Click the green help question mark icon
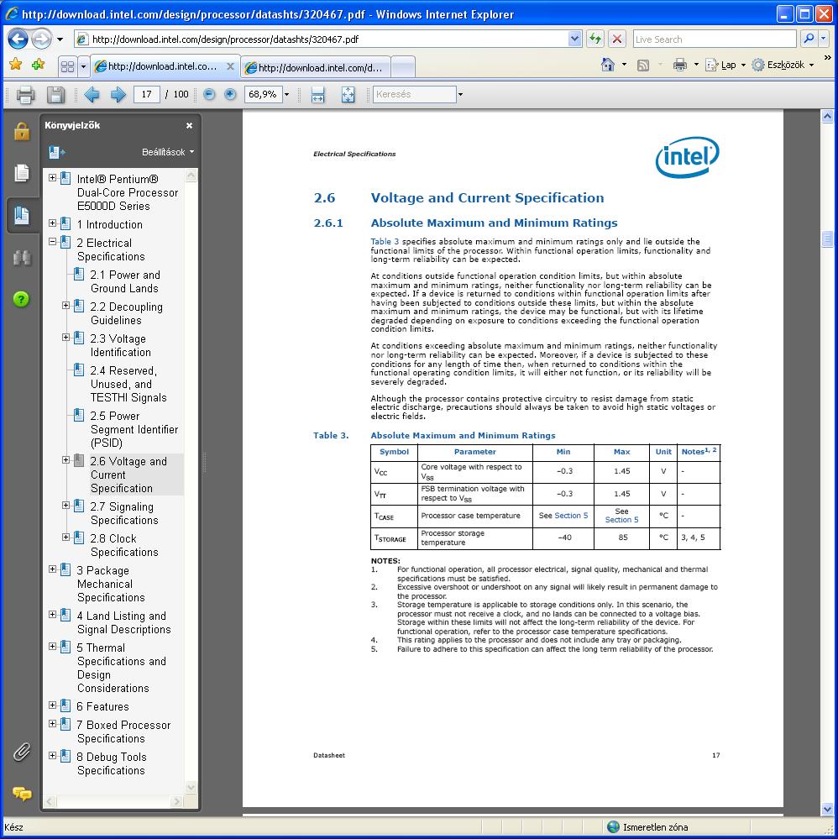Image resolution: width=838 pixels, height=839 pixels. coord(21,299)
